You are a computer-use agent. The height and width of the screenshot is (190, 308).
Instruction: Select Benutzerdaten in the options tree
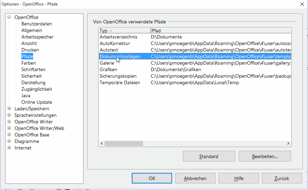tap(37, 24)
